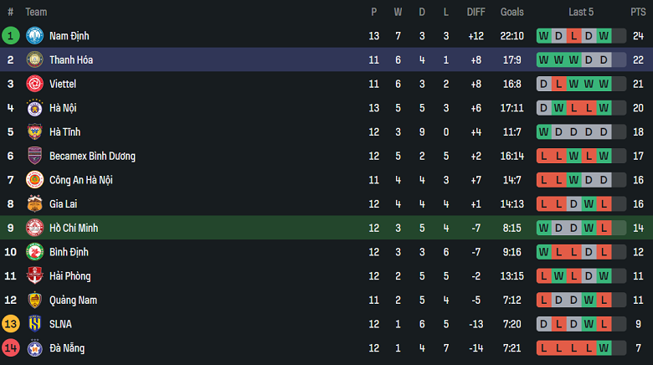Click the SLNA club crest icon
Screen dimensions: 653x365
pyautogui.click(x=34, y=324)
